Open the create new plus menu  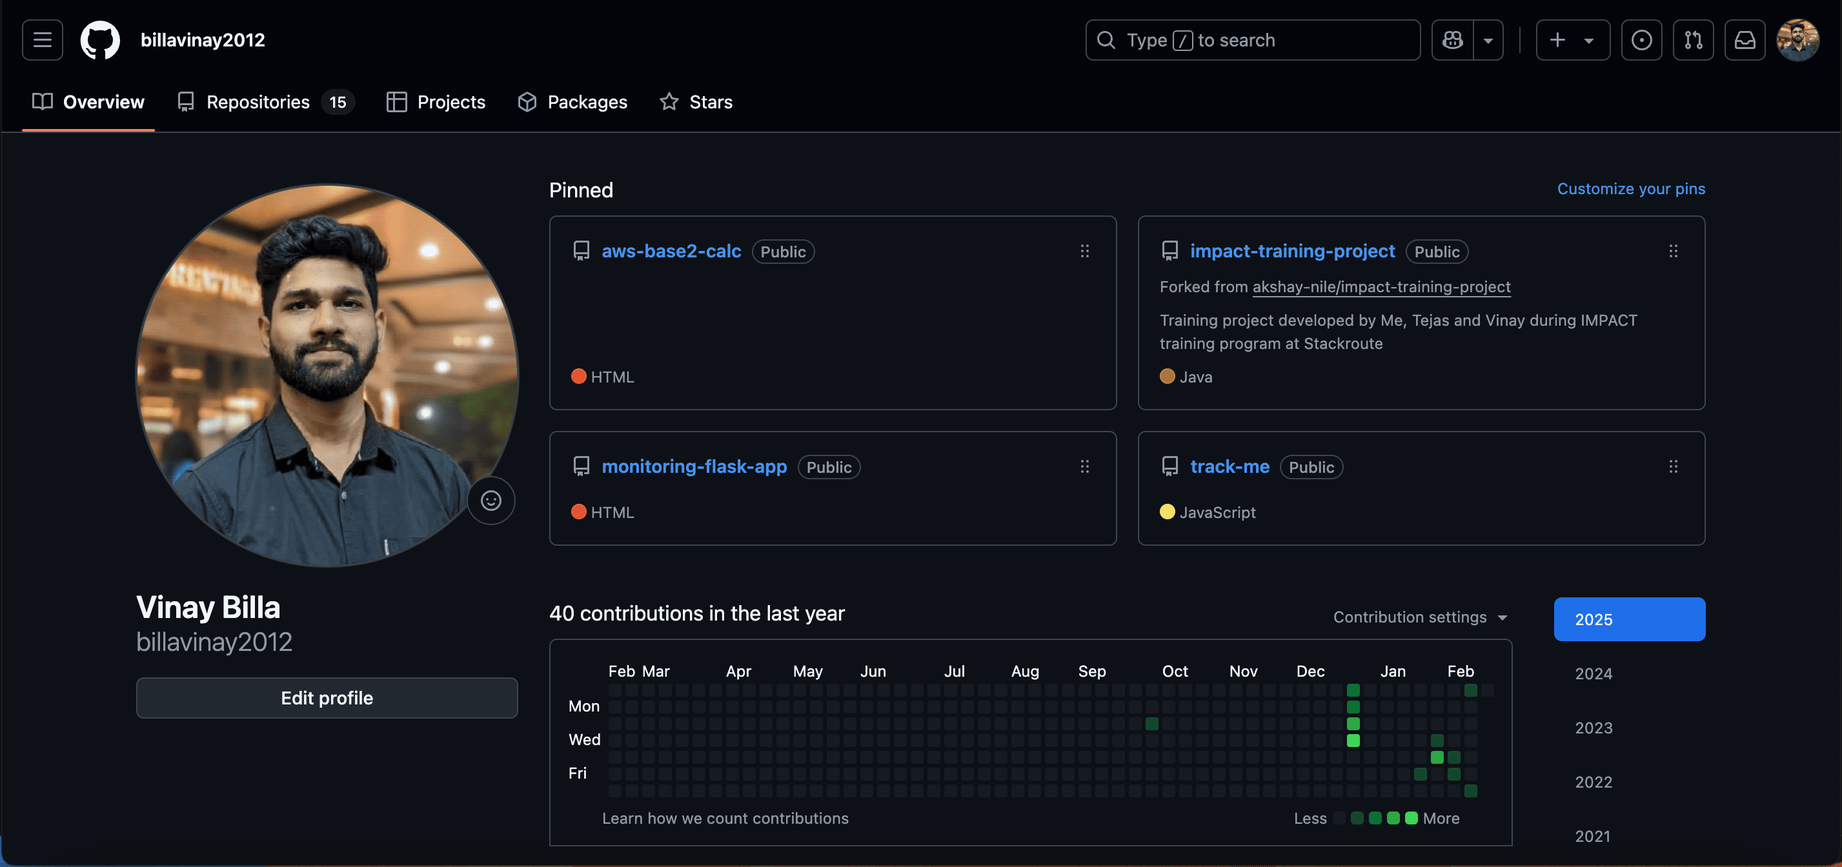pyautogui.click(x=1572, y=40)
